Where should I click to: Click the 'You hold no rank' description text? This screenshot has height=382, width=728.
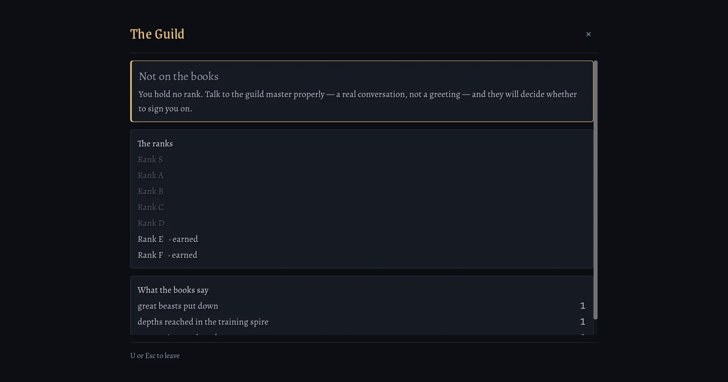point(358,101)
